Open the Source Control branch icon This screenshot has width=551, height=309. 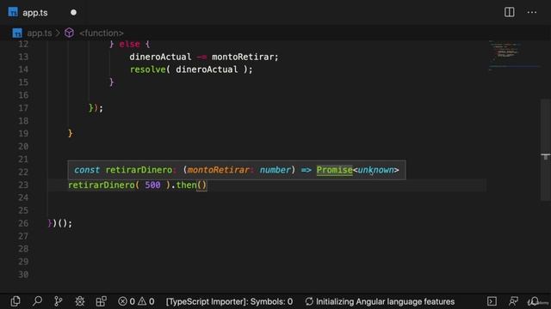pos(59,301)
